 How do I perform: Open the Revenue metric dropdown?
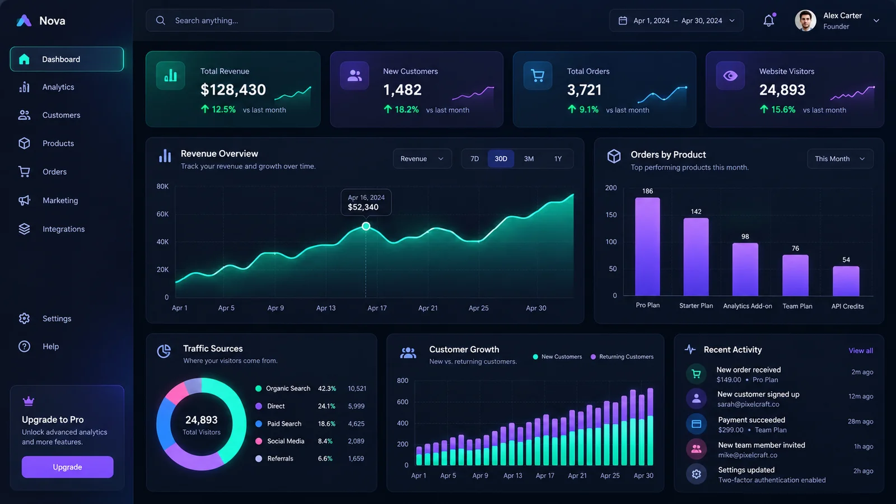422,158
